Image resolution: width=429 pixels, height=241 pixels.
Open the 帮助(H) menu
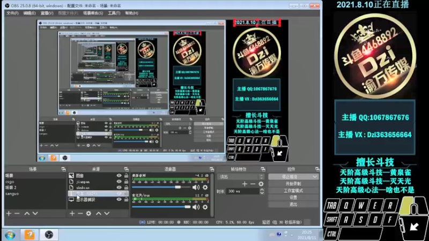(131, 13)
